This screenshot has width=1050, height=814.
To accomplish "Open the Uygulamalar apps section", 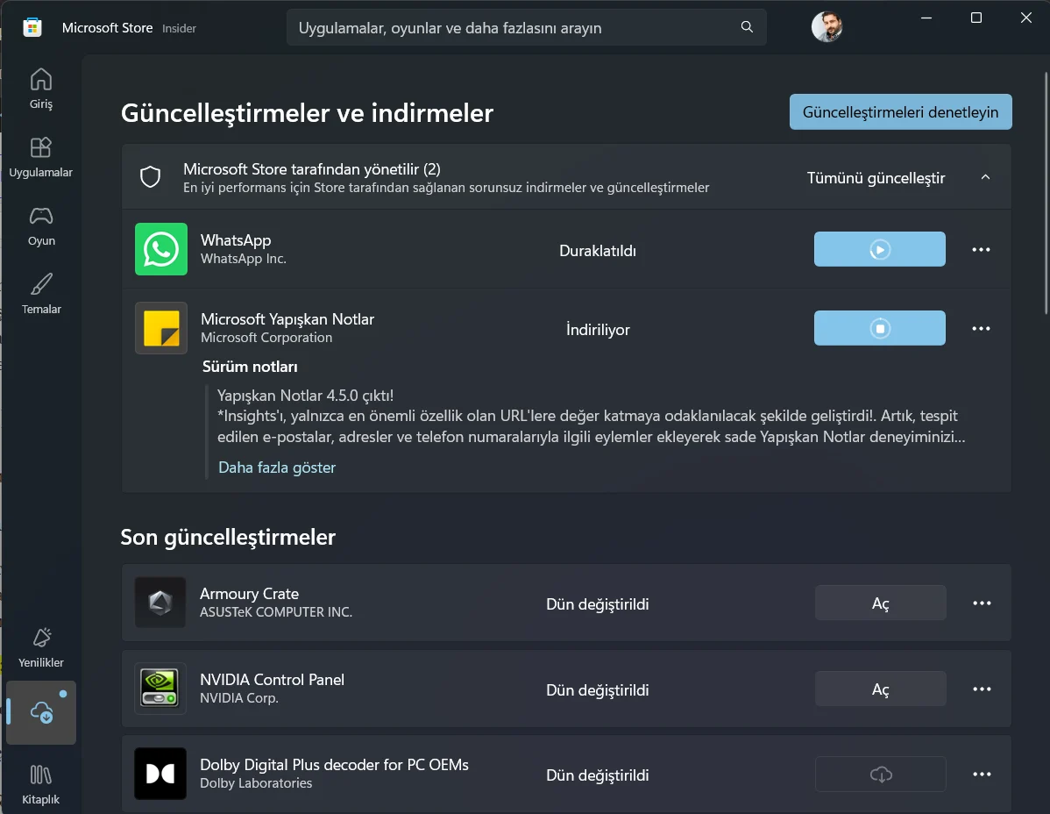I will click(41, 157).
